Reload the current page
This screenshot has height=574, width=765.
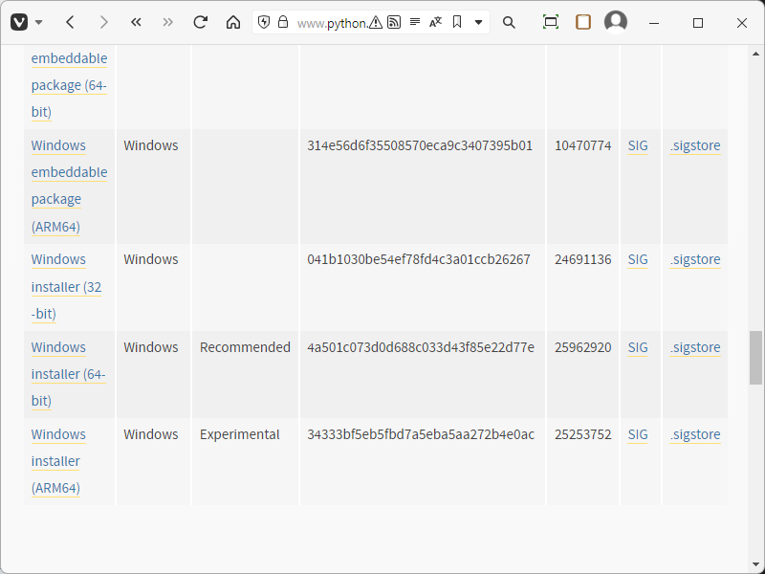click(201, 22)
